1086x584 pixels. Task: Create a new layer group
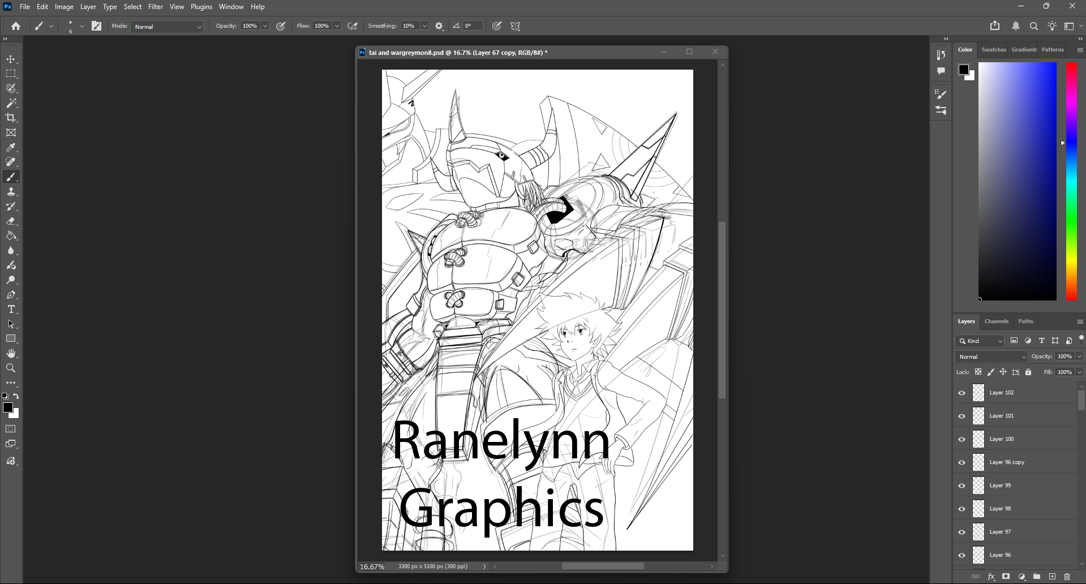(x=1037, y=577)
